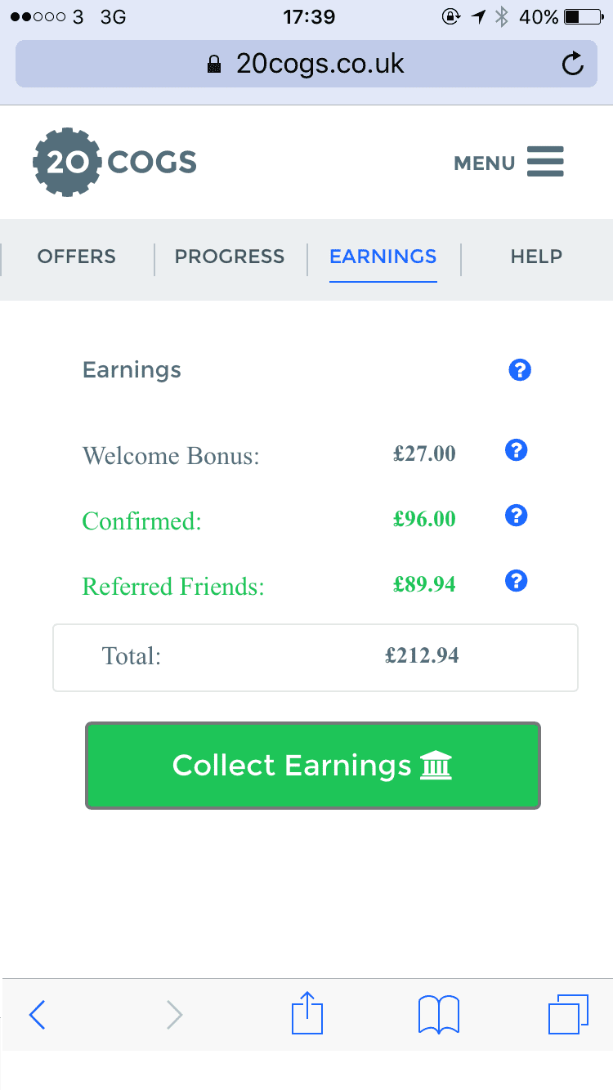
Task: Tap the Safari forward arrow
Action: pos(174,1015)
